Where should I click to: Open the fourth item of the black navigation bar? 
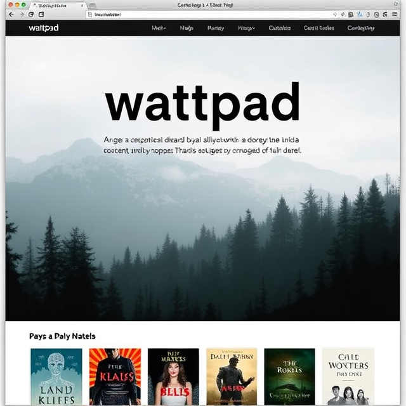[x=246, y=28]
